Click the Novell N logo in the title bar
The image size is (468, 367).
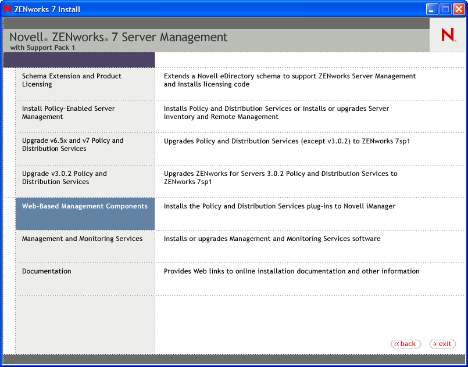point(7,9)
